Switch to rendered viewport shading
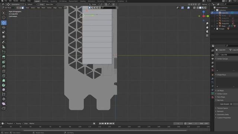This screenshot has width=238, height=134. point(205,8)
